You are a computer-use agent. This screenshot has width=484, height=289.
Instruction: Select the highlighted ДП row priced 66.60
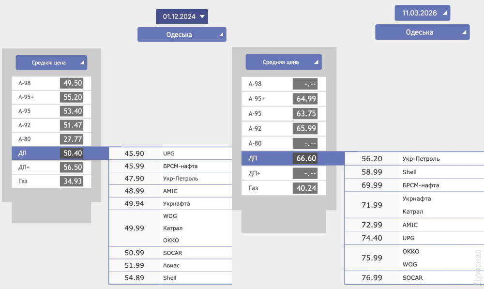coord(284,158)
